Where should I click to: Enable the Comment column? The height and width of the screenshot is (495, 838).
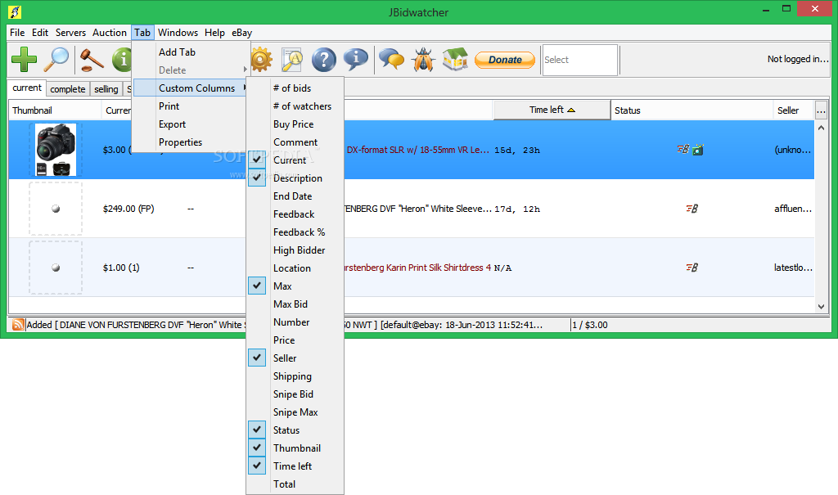point(295,142)
